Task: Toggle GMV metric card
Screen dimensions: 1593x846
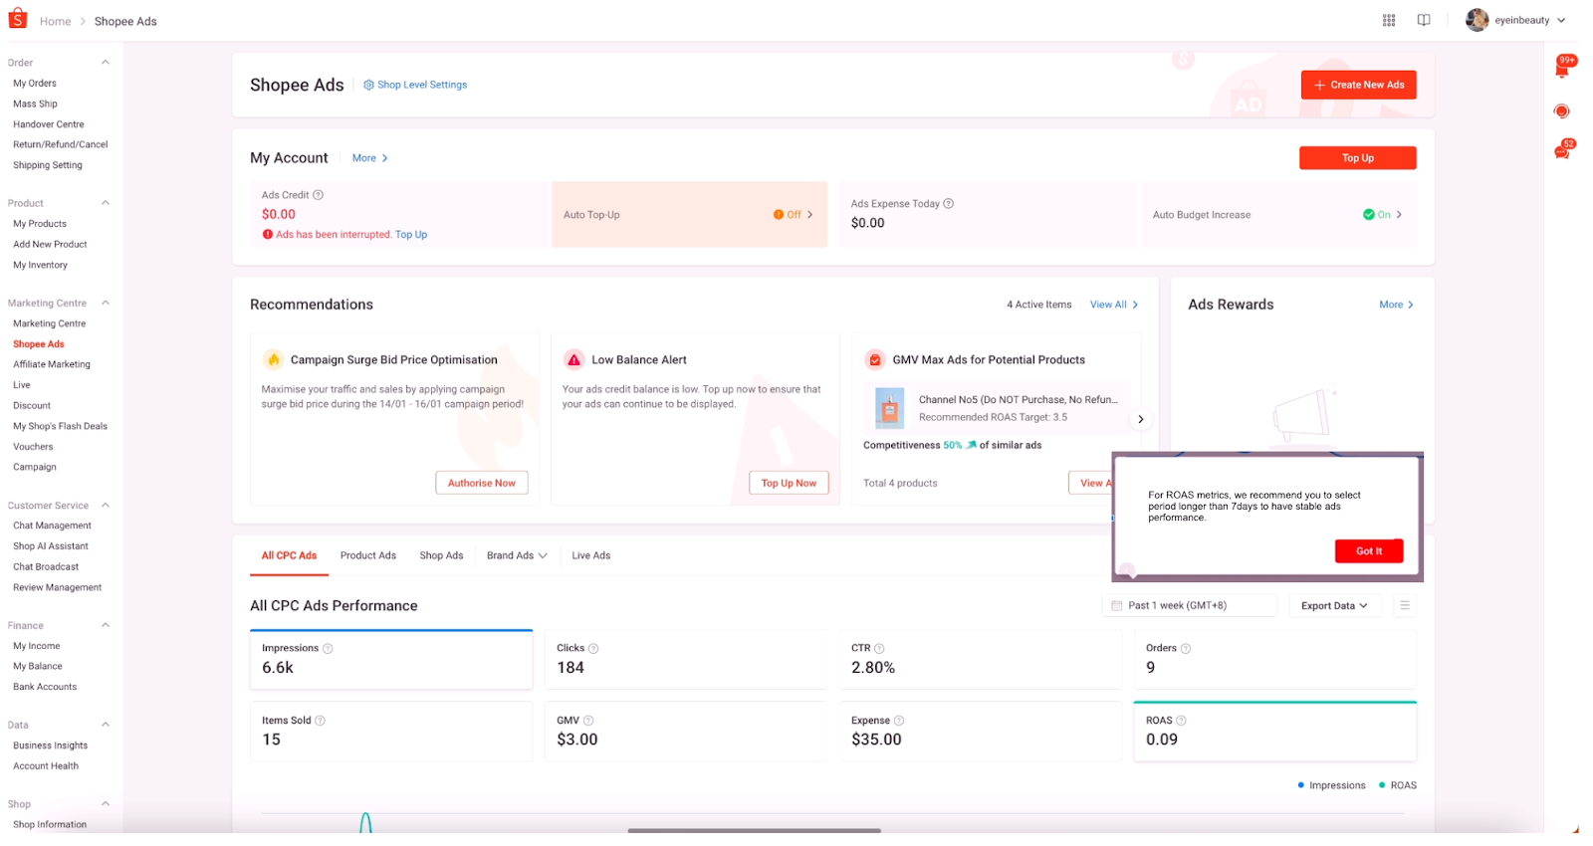Action: pos(686,732)
